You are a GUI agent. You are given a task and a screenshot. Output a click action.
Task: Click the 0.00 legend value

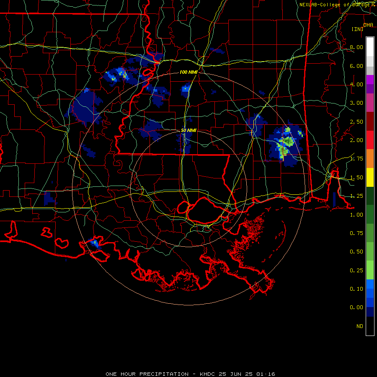click(356, 307)
